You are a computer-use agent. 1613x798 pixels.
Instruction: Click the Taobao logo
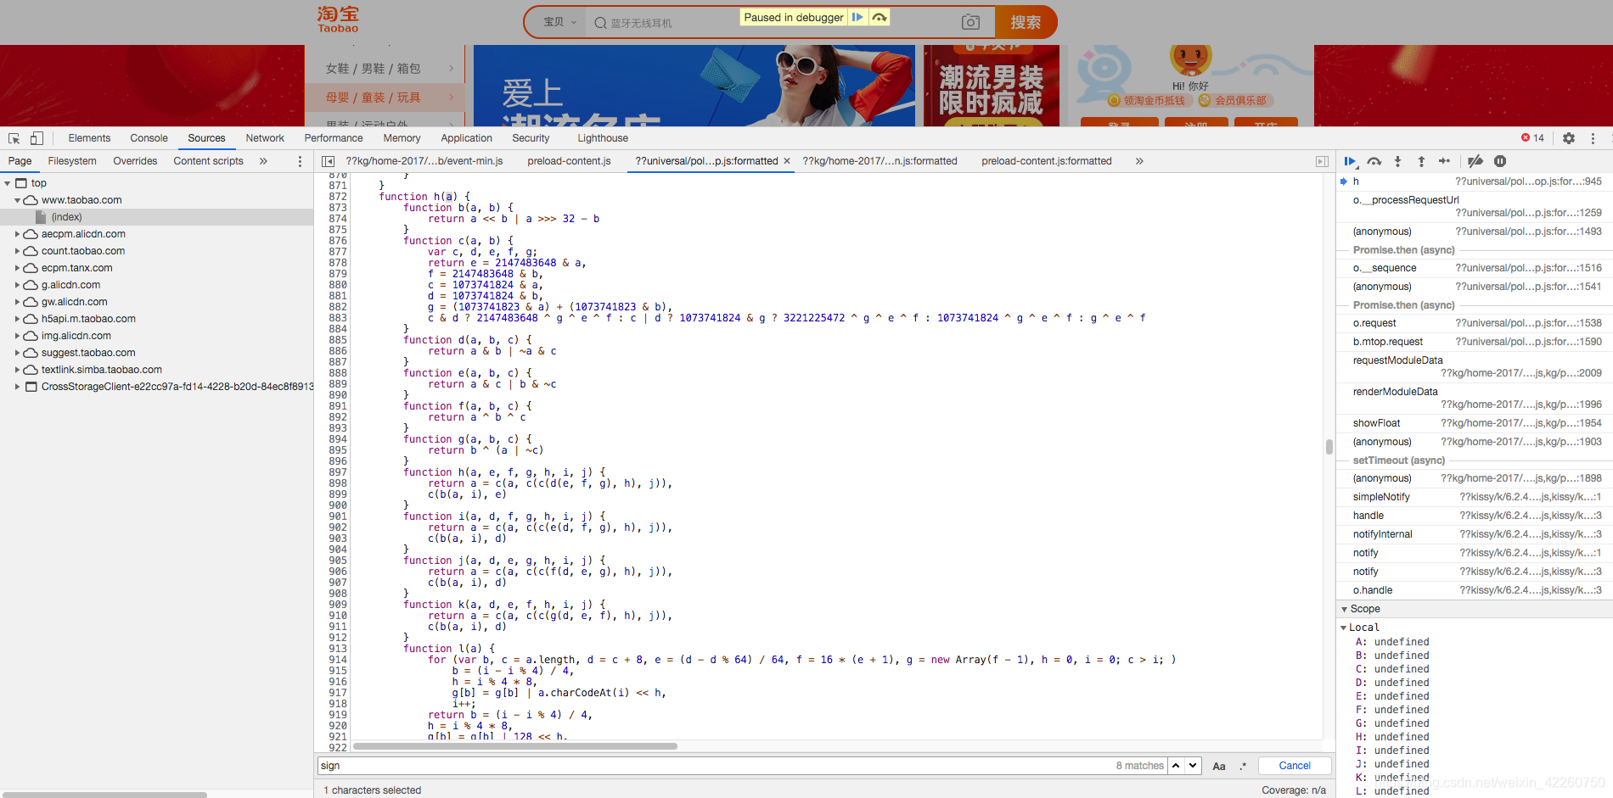pos(338,20)
